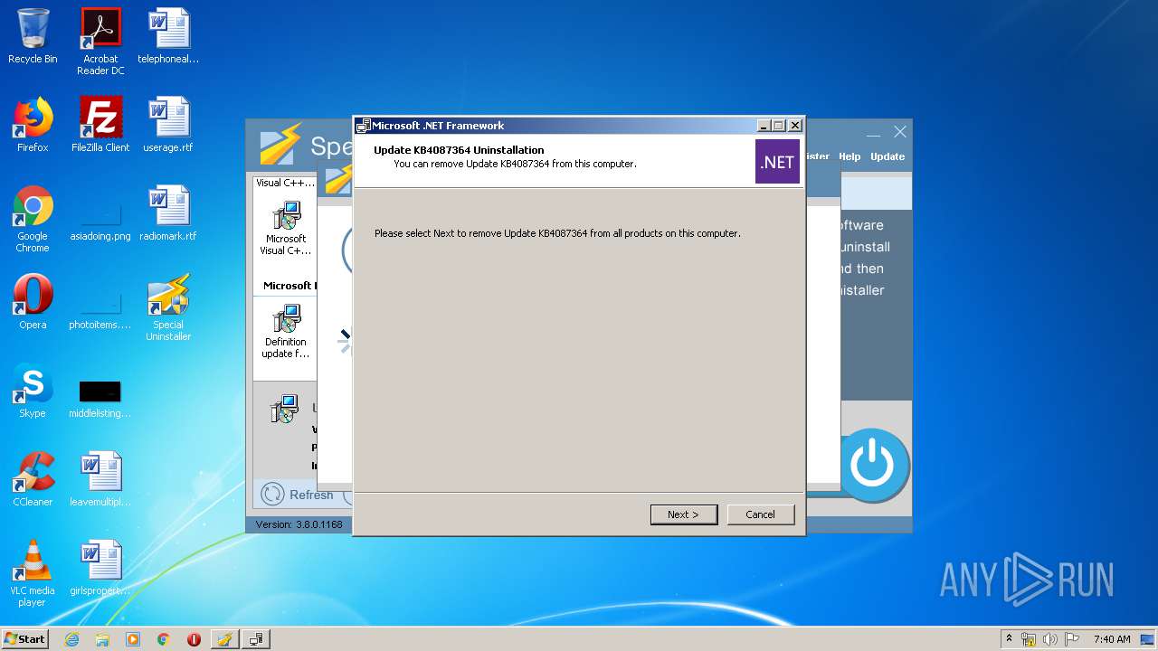Open Help menu in Special Uninstaller
This screenshot has height=651, width=1158.
click(850, 156)
